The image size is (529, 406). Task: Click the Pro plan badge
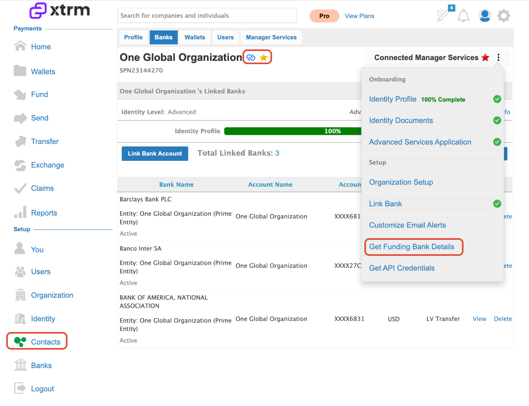point(324,16)
